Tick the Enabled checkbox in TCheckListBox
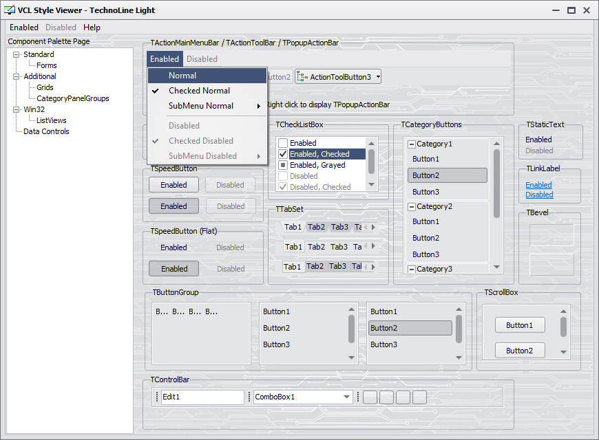The image size is (599, 440). (283, 143)
